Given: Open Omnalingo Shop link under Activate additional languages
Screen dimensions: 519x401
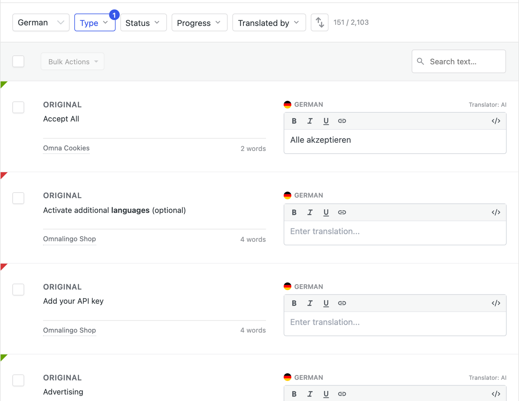Looking at the screenshot, I should pyautogui.click(x=70, y=239).
